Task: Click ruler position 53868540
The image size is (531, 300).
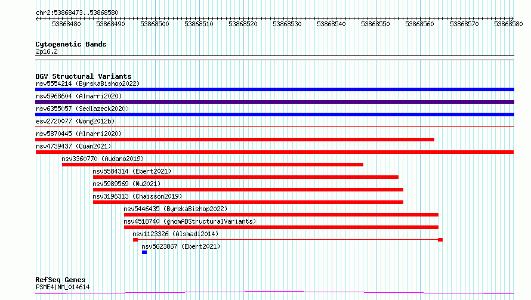Action: coord(331,24)
